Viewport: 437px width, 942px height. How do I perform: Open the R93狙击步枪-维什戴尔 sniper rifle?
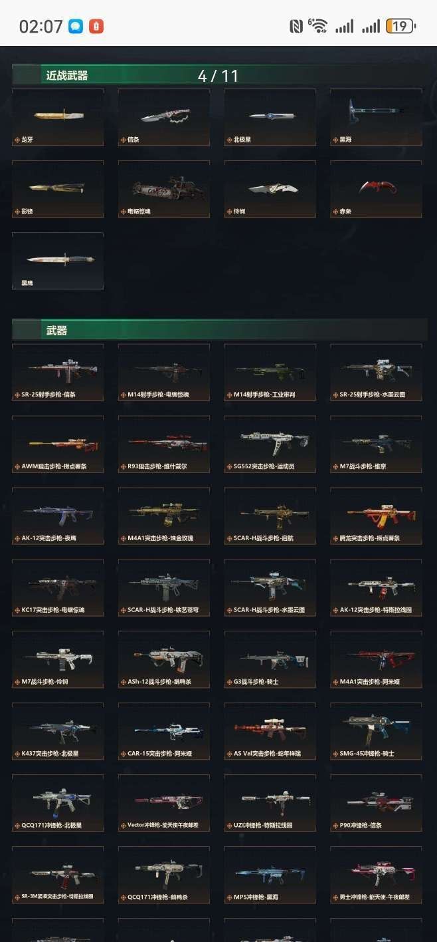click(x=164, y=444)
